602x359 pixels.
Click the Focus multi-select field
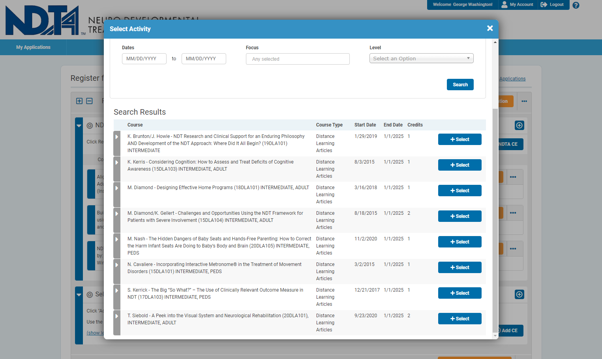[298, 59]
